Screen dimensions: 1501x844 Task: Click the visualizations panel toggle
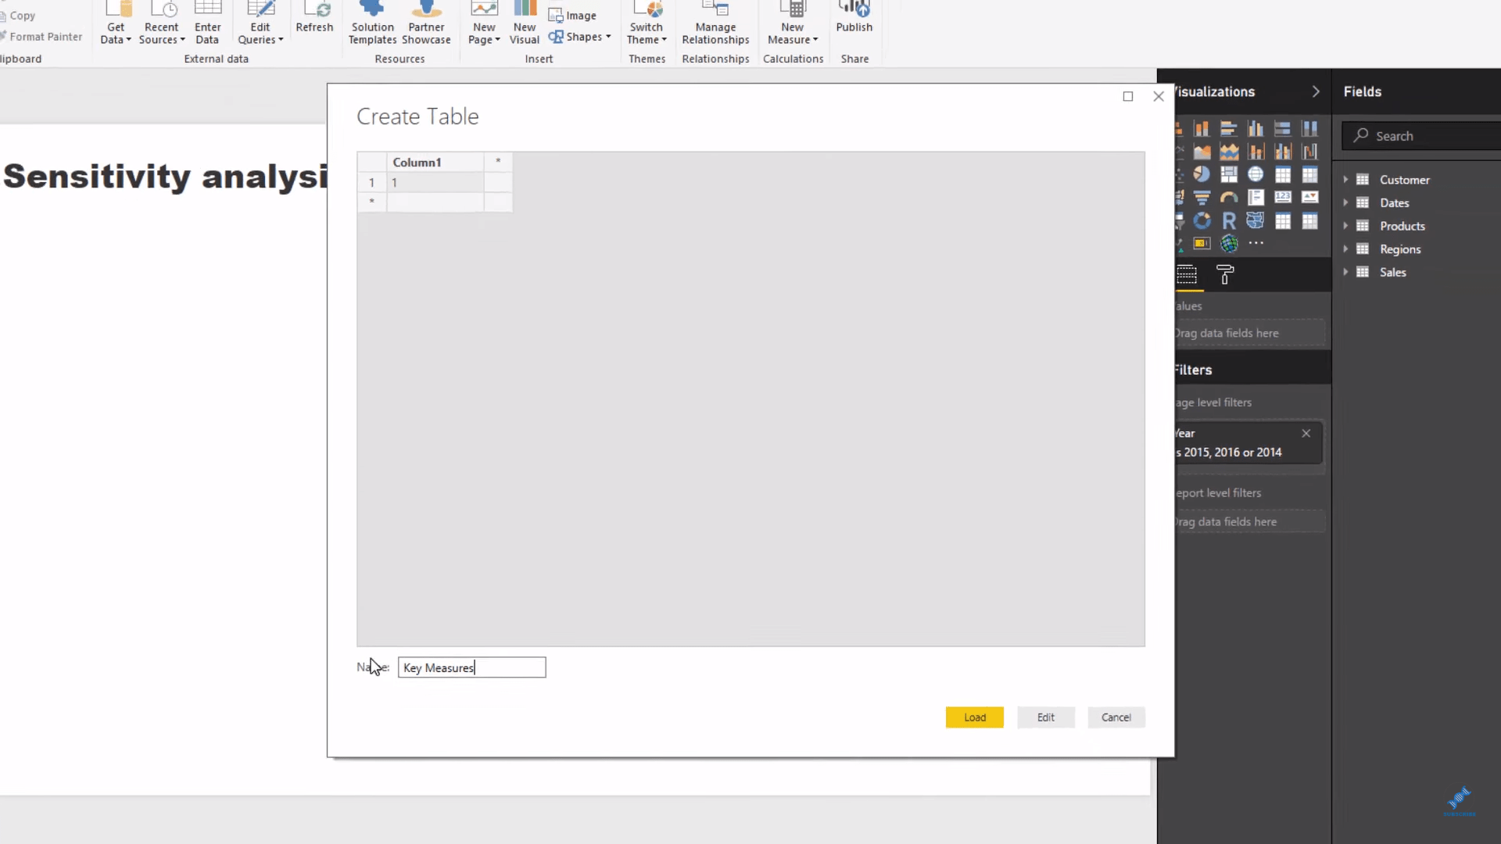pyautogui.click(x=1317, y=91)
